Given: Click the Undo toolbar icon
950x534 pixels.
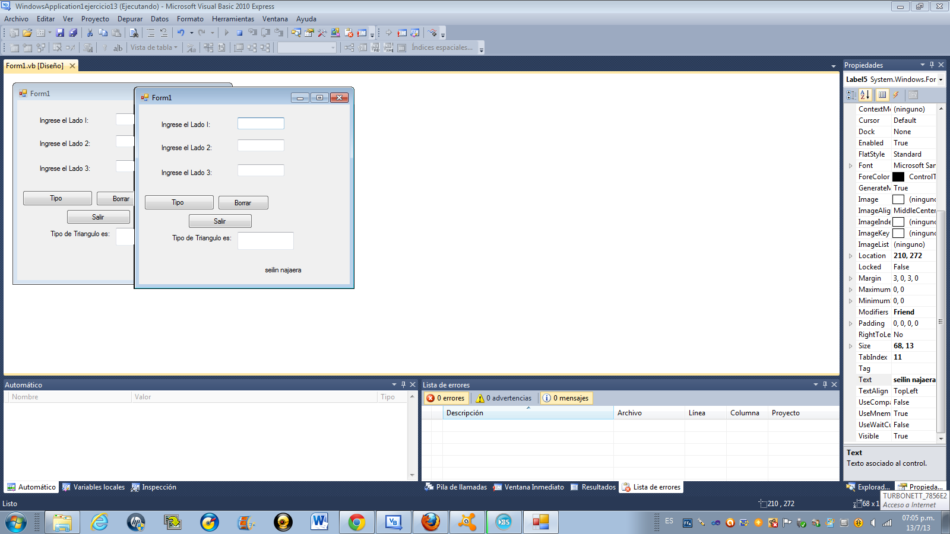Looking at the screenshot, I should tap(181, 33).
